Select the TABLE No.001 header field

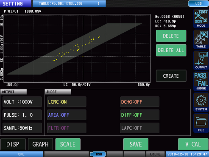pos(69,3)
